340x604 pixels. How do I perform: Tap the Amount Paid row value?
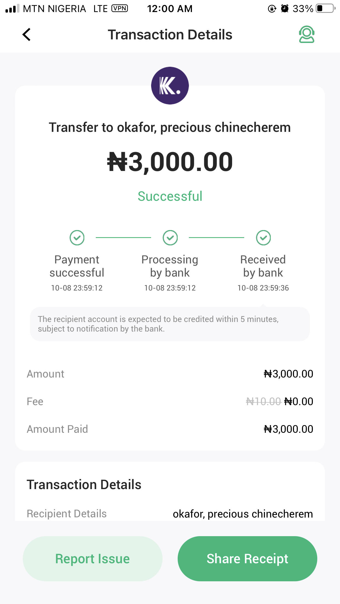tap(288, 429)
